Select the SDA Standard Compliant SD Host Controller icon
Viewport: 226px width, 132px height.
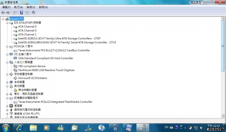click(15, 58)
